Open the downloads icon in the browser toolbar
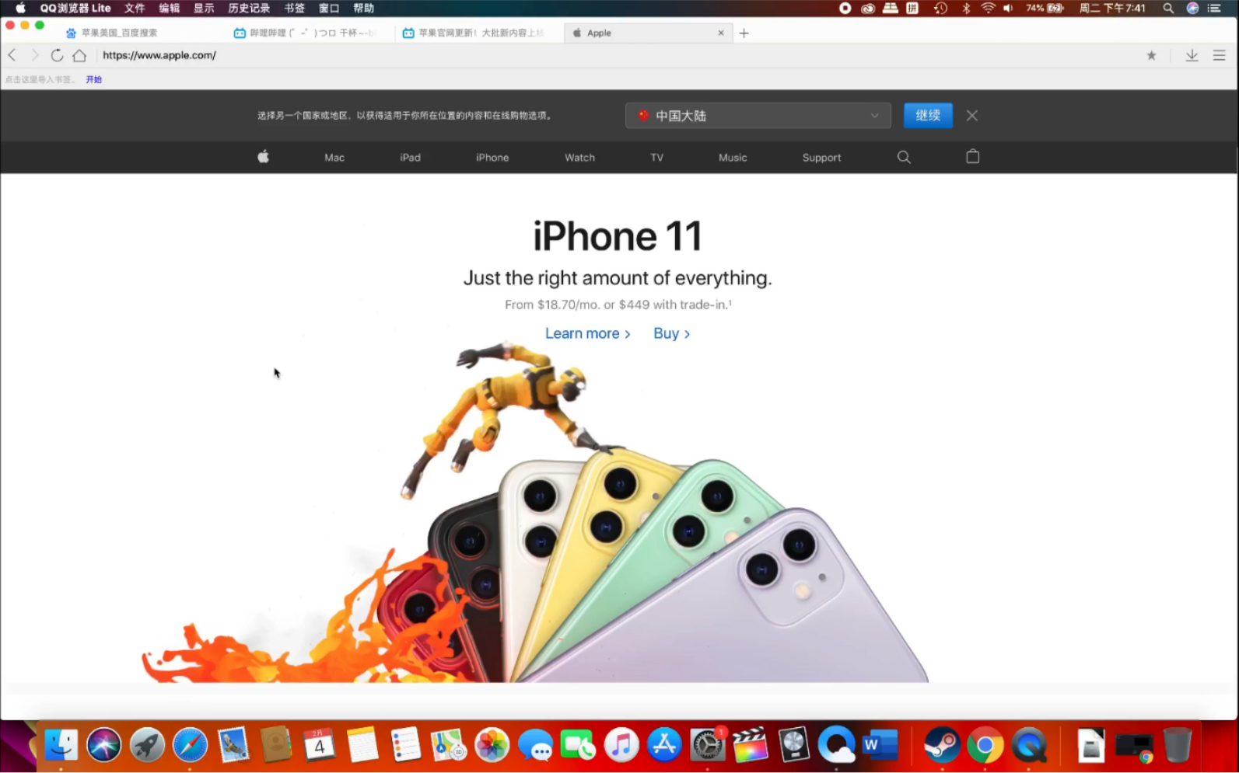This screenshot has width=1239, height=773. [1192, 55]
